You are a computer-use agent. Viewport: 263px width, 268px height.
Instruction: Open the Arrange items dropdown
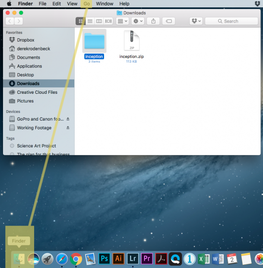[x=122, y=21]
